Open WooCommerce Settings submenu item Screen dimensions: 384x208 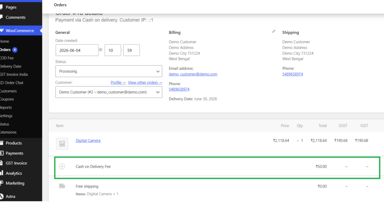(6, 116)
